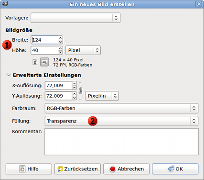Click the Kommentar label
The width and height of the screenshot is (204, 180).
tap(27, 131)
